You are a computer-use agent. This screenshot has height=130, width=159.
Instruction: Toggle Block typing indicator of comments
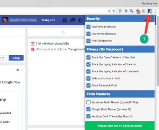click(x=88, y=71)
